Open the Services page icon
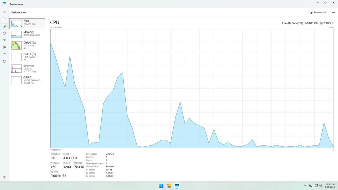Viewport: 338px width, 190px height. 4,61
